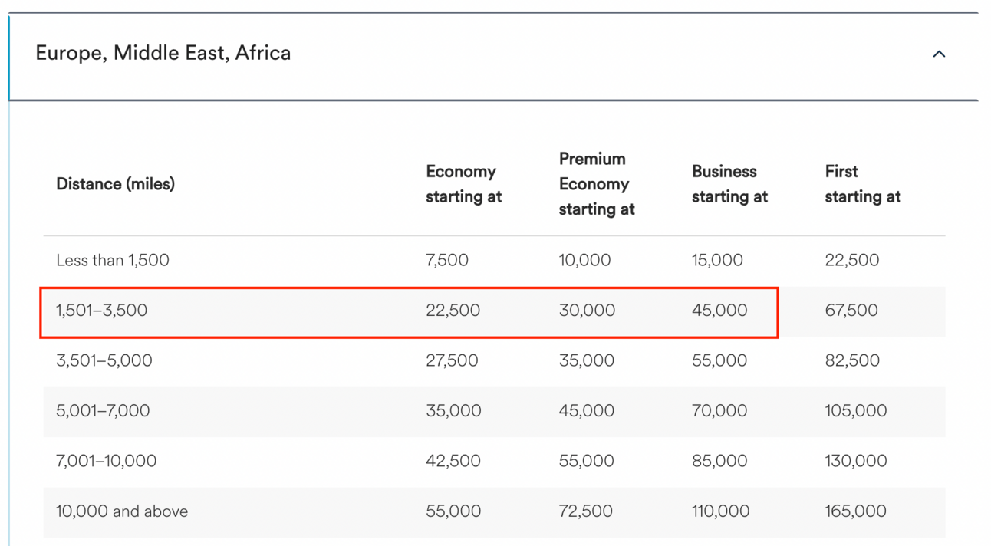
Task: Click the First starting at header
Action: click(x=863, y=184)
